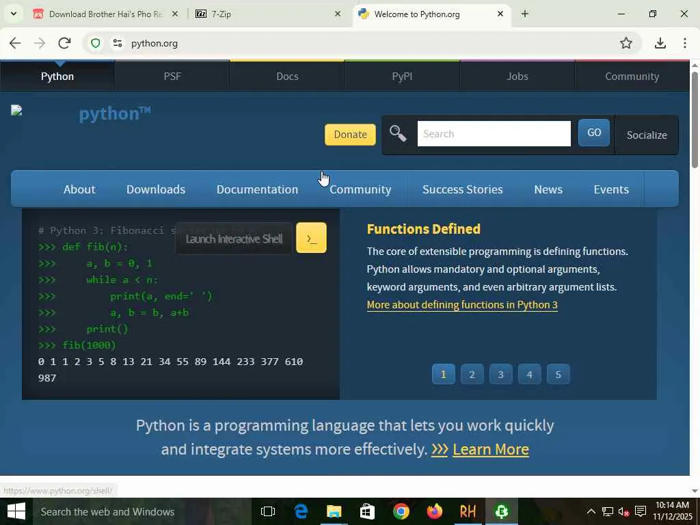Click into the site Search field
Image resolution: width=700 pixels, height=525 pixels.
494,133
